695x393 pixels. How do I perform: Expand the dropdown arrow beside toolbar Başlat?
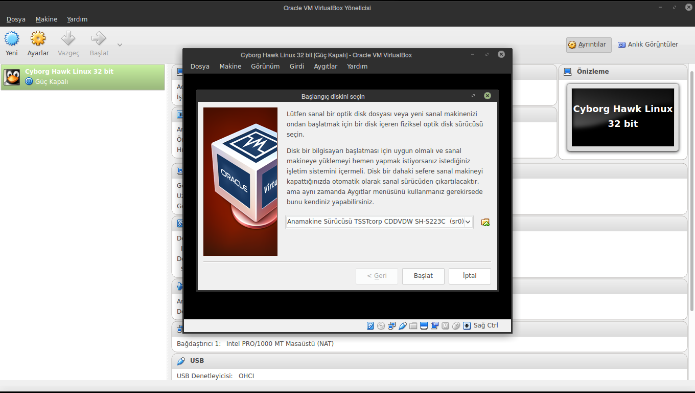pos(120,45)
